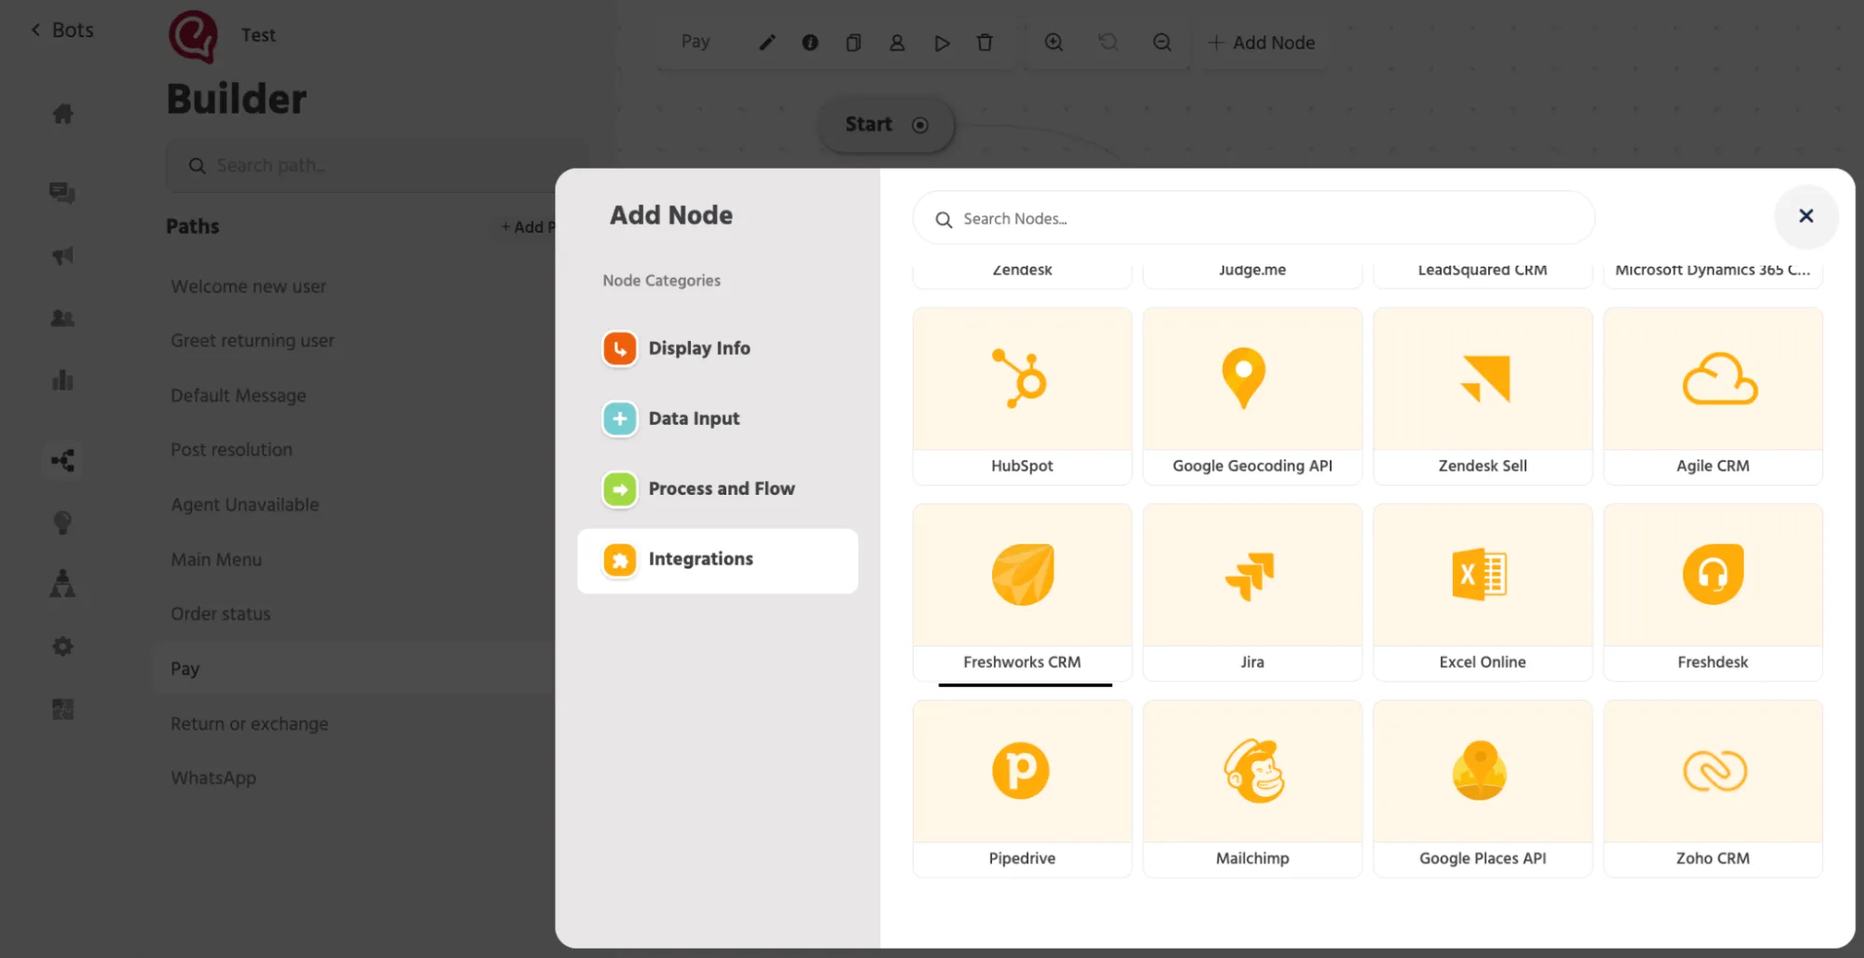Select the Jira integration node

pos(1252,593)
